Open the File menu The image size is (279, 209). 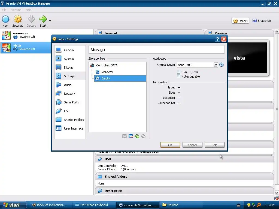(x=4, y=10)
